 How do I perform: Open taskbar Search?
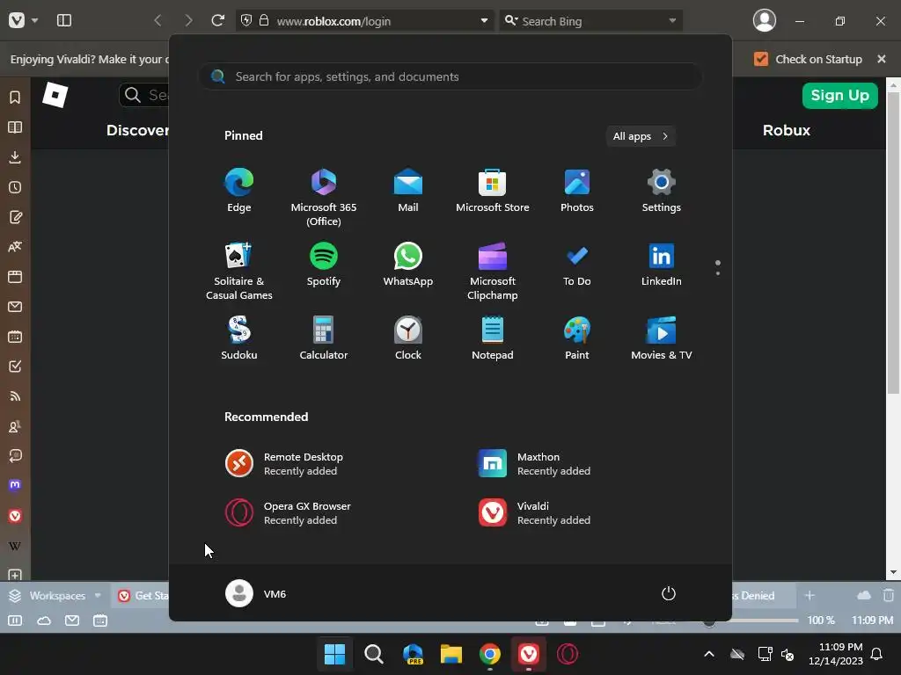point(373,654)
